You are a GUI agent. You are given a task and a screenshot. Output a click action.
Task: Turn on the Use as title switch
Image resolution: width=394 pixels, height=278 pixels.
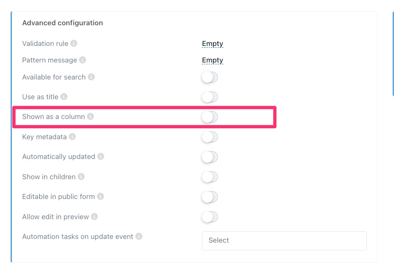coord(210,97)
